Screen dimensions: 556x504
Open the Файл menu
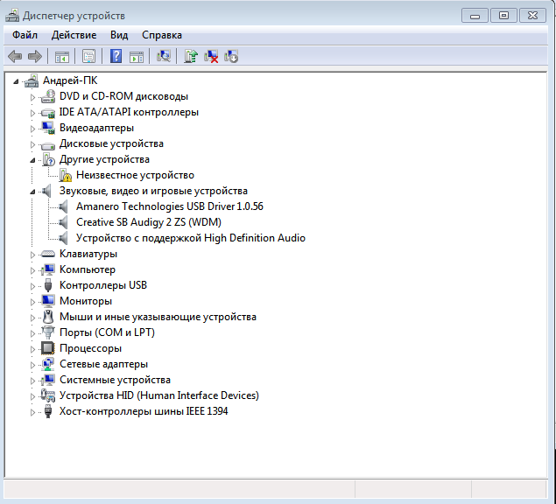point(25,35)
